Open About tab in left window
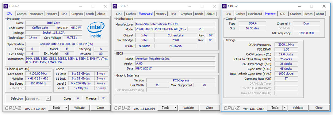333x115 pixels. (101, 14)
